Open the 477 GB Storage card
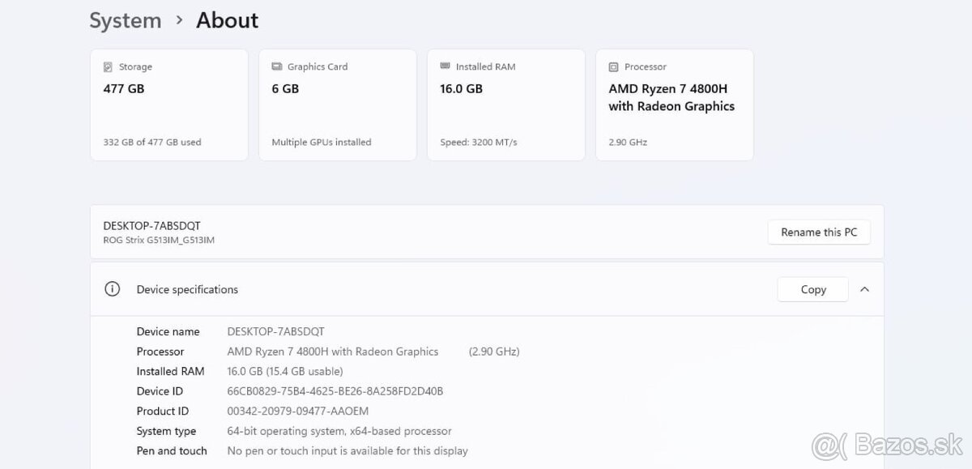972x469 pixels. [168, 104]
